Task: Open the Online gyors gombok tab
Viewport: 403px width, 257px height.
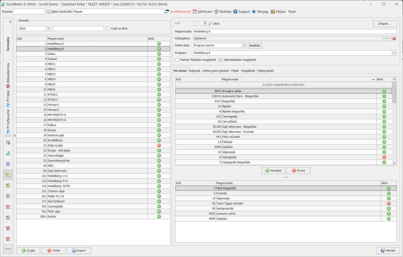Action: tap(215, 71)
